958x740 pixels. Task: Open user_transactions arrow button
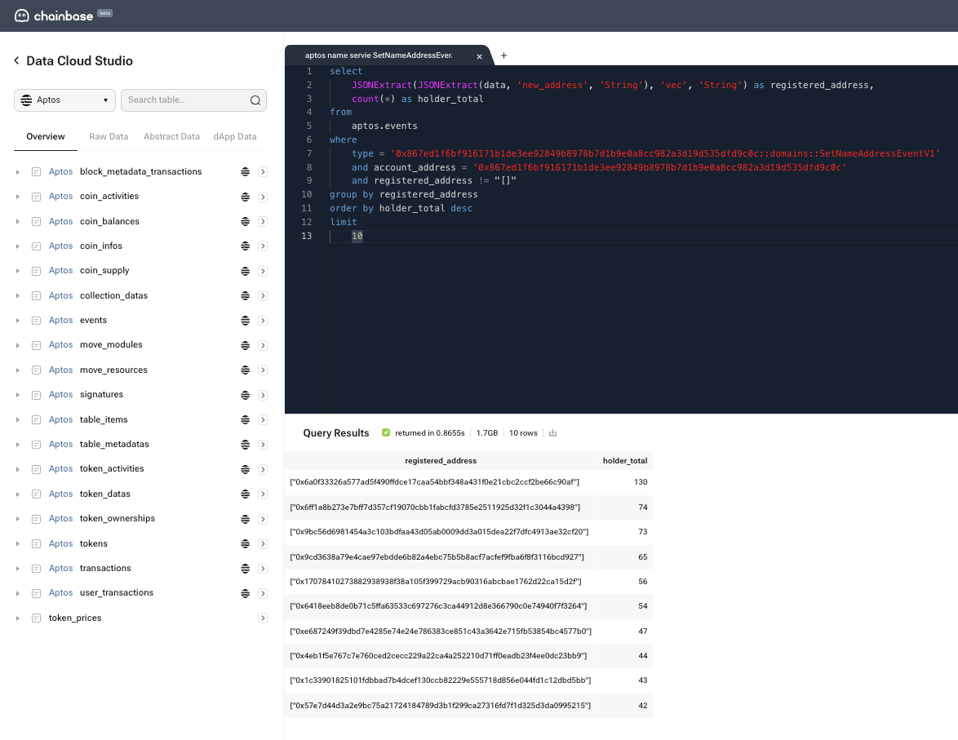(263, 593)
